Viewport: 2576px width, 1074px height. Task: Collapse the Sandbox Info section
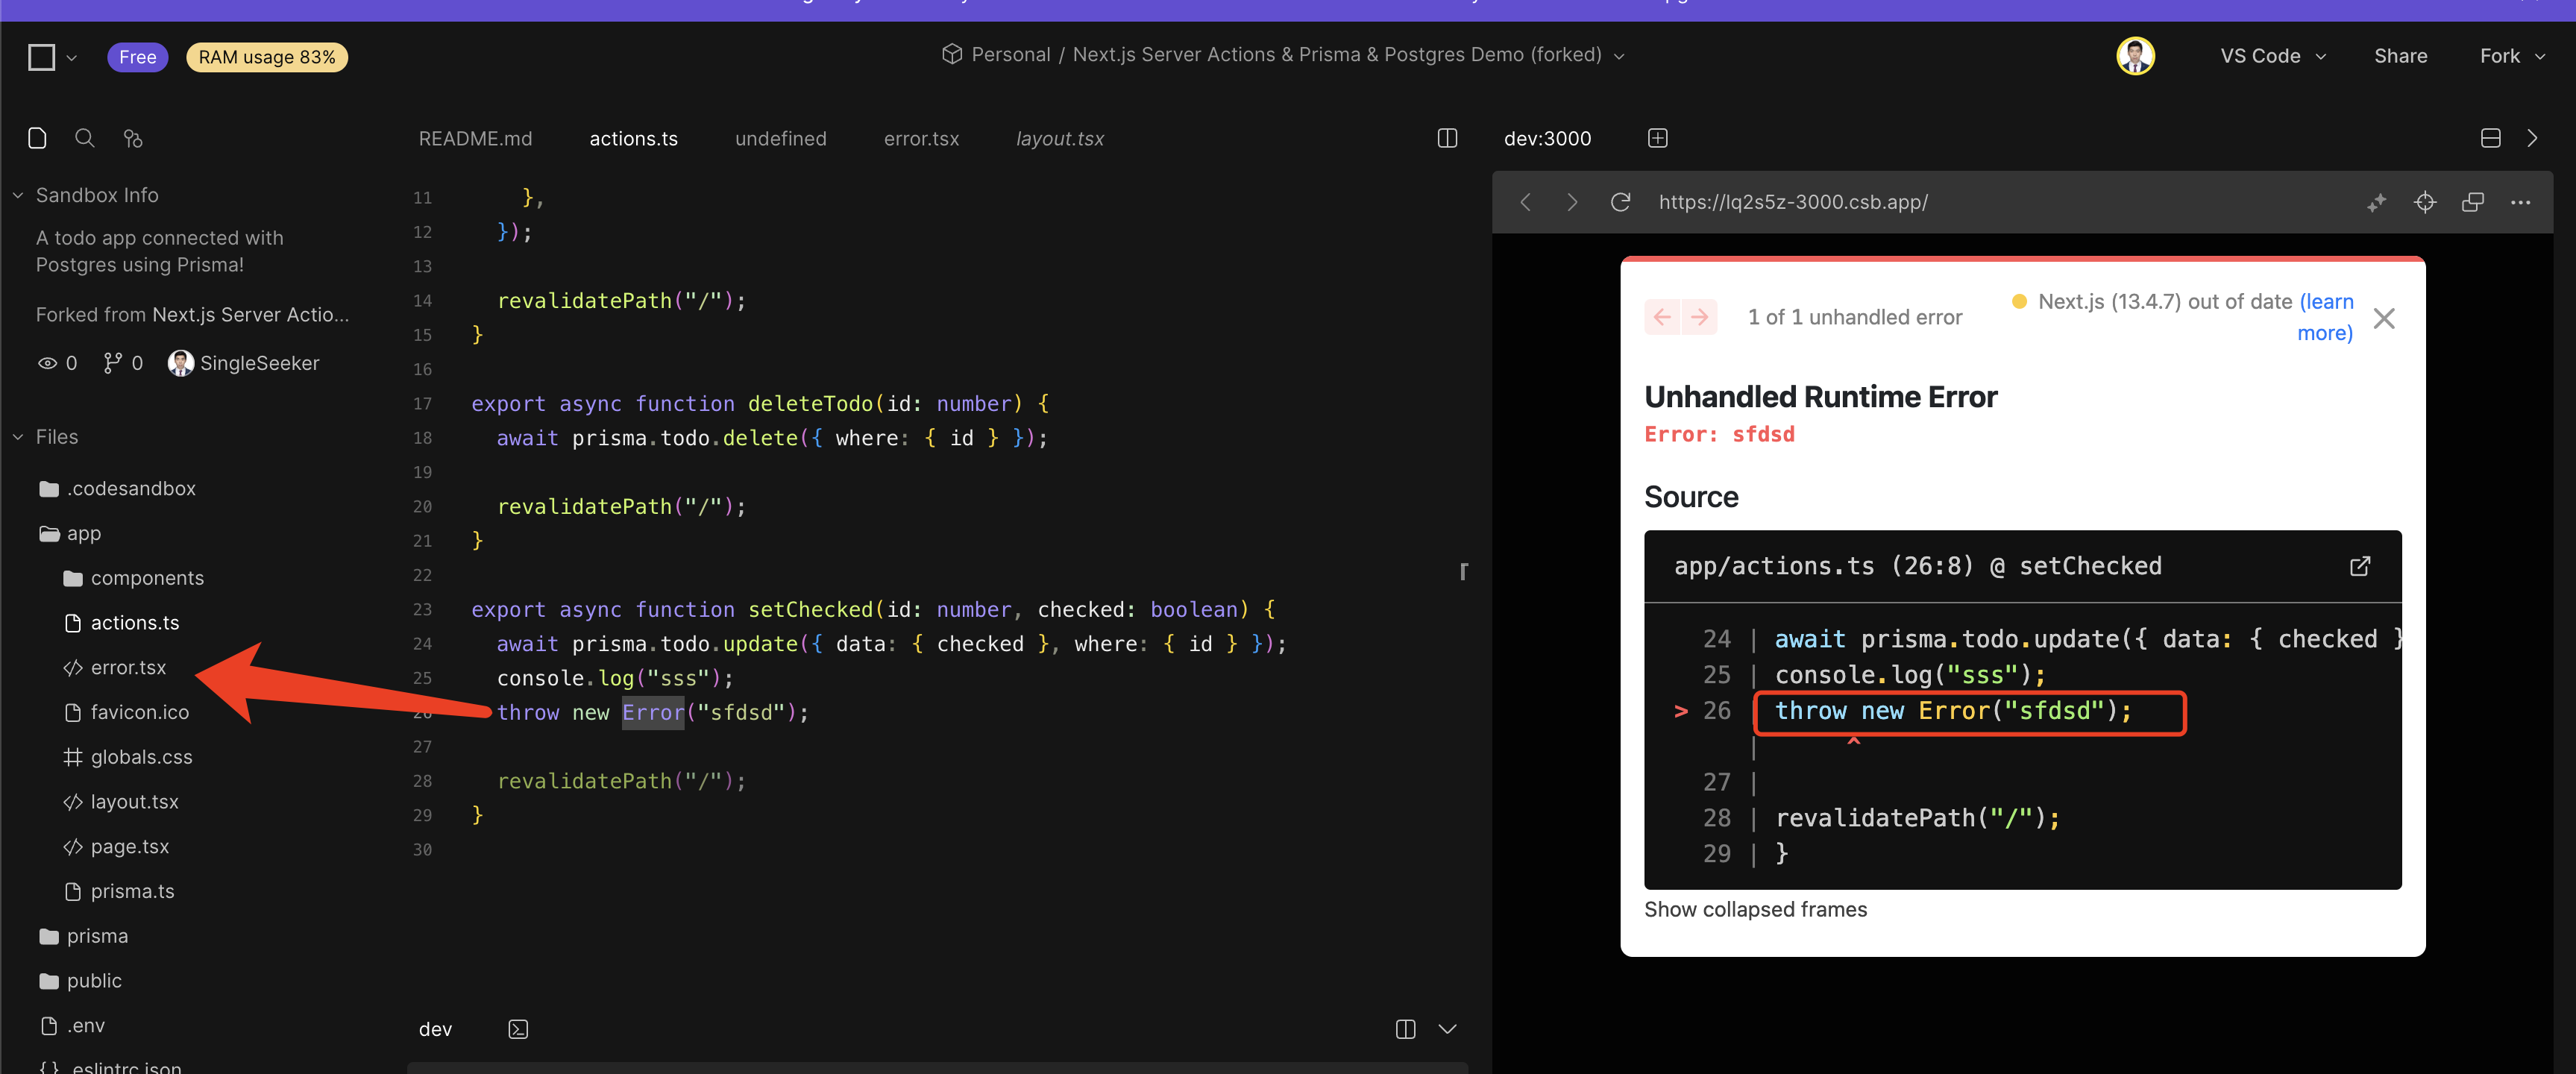[x=18, y=195]
